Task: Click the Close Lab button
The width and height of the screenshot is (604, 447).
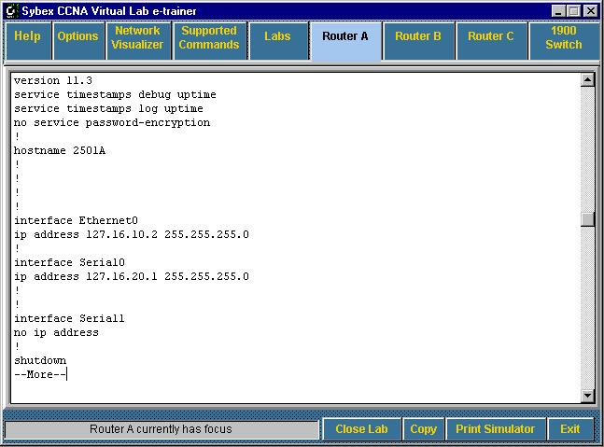Action: point(361,428)
